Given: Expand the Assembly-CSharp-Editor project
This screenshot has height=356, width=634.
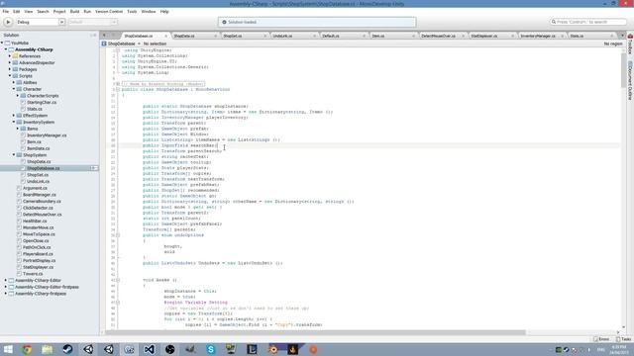Looking at the screenshot, I should [6, 280].
